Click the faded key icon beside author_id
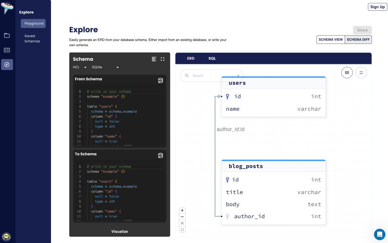Screen dimensions: 388x243 [x=227, y=216]
